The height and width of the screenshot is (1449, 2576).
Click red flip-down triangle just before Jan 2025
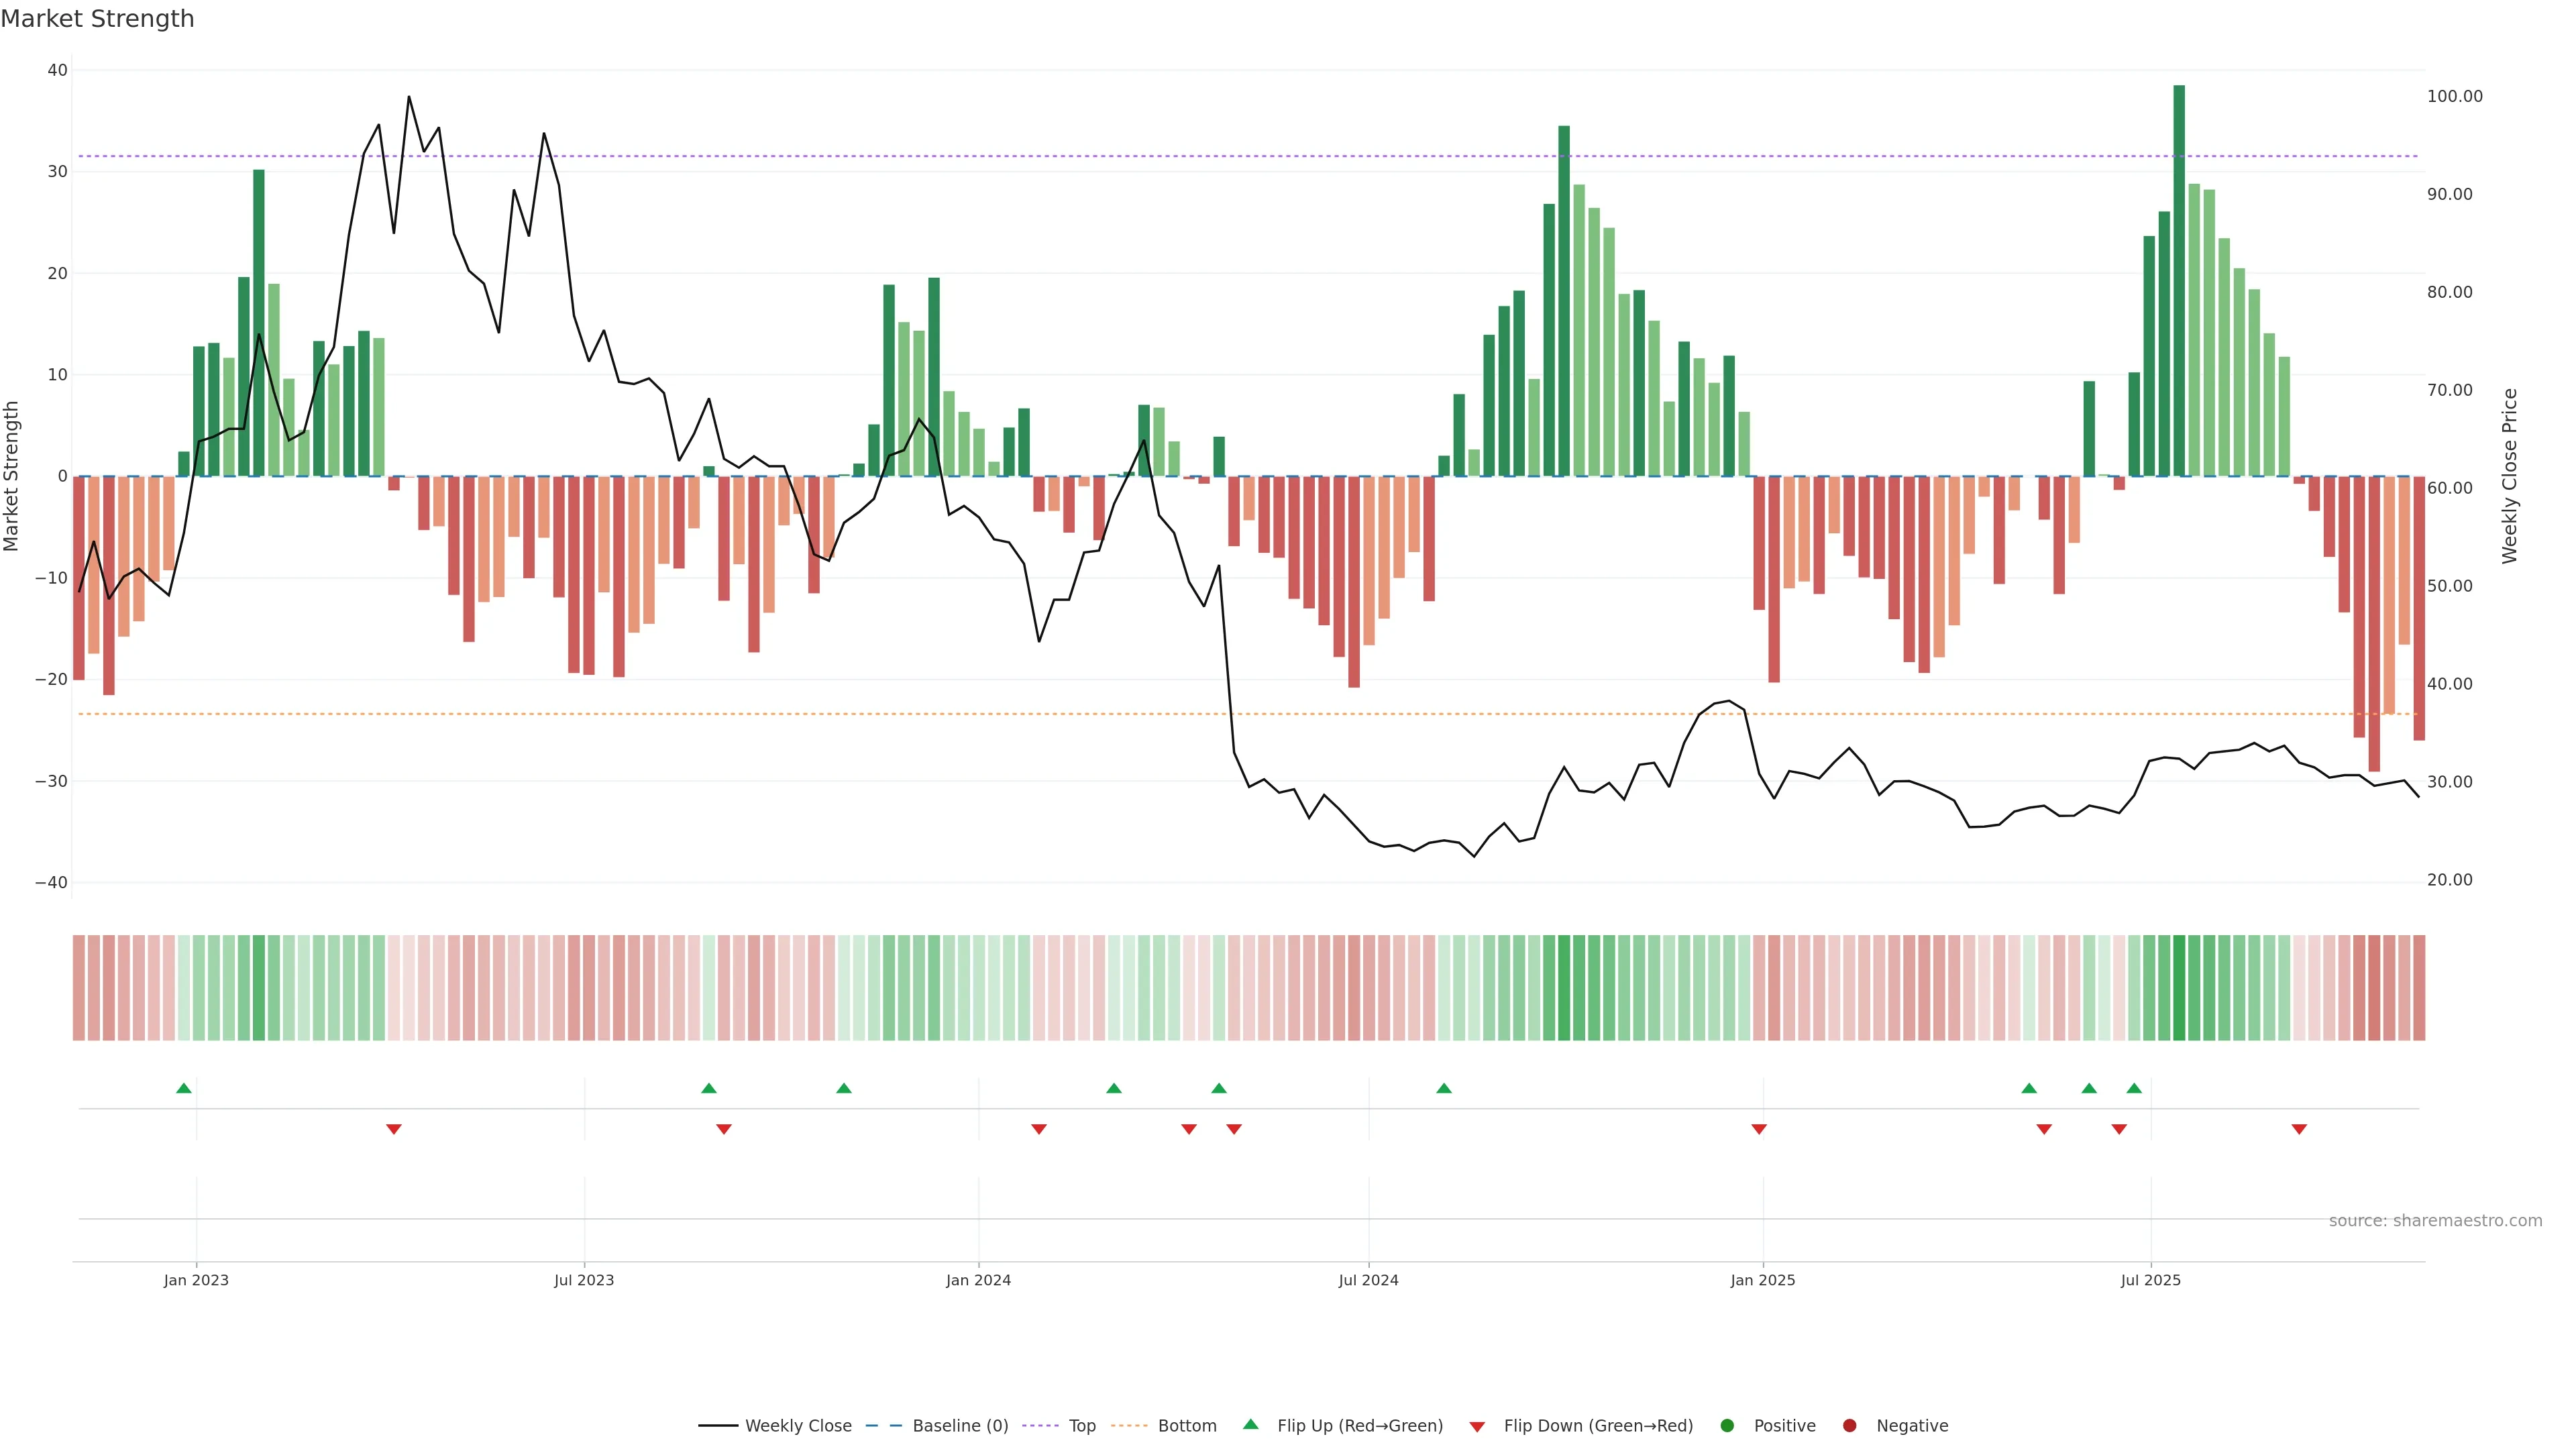(x=1759, y=1129)
